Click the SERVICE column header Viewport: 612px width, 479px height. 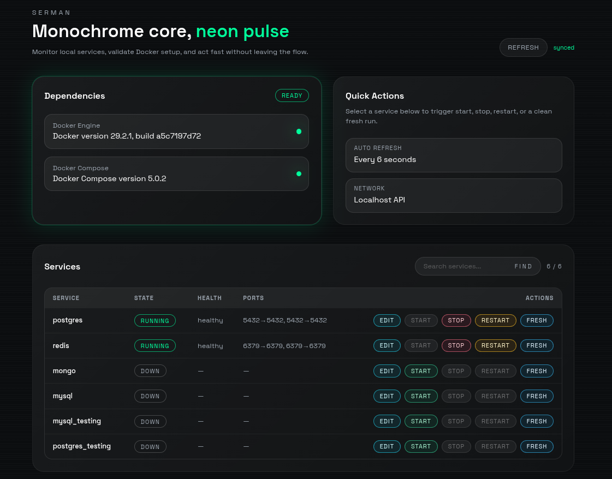pyautogui.click(x=66, y=298)
